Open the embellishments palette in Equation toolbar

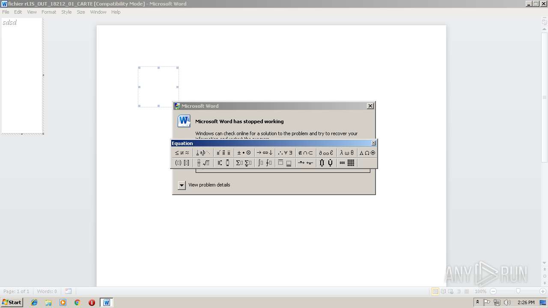tap(223, 153)
